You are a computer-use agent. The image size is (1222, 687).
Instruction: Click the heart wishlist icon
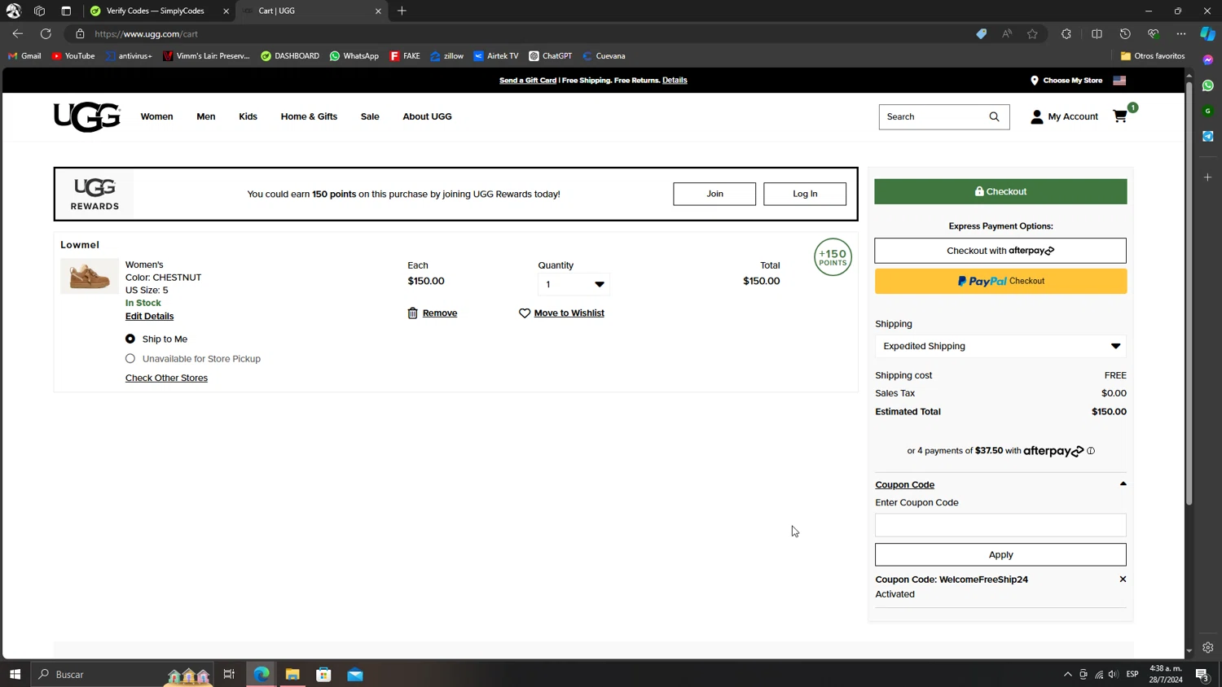point(525,313)
